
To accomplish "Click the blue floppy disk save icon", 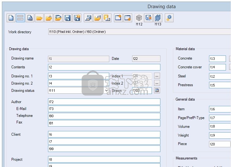I will click(x=67, y=18).
